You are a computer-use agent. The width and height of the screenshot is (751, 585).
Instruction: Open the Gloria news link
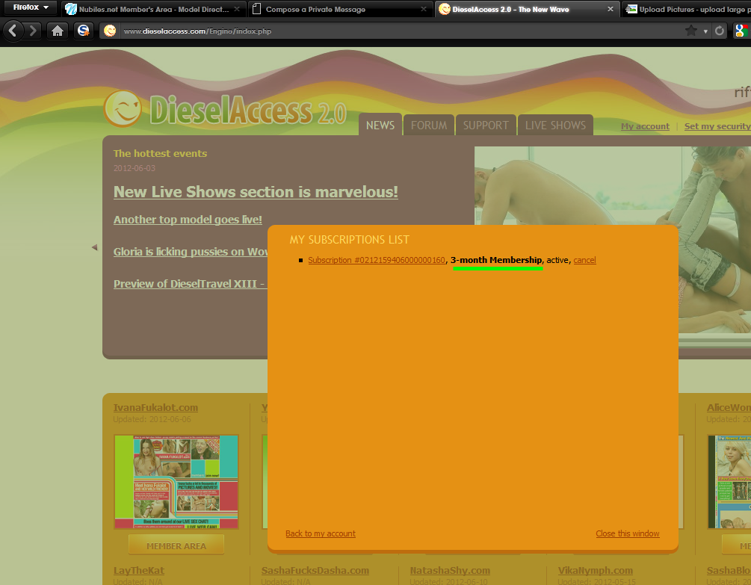pyautogui.click(x=191, y=252)
